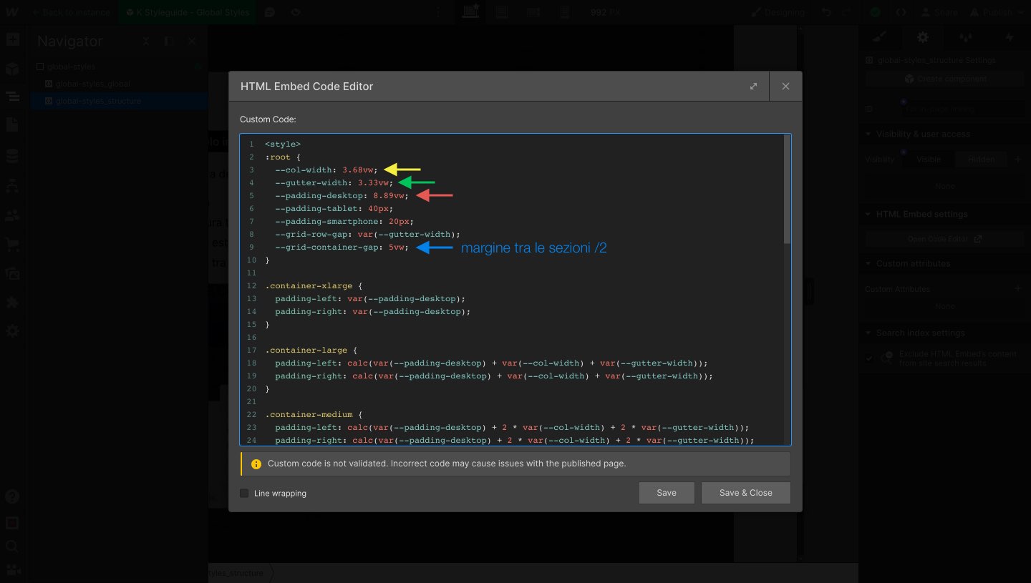The width and height of the screenshot is (1031, 583).
Task: Open the Components cube panel
Action: click(12, 69)
